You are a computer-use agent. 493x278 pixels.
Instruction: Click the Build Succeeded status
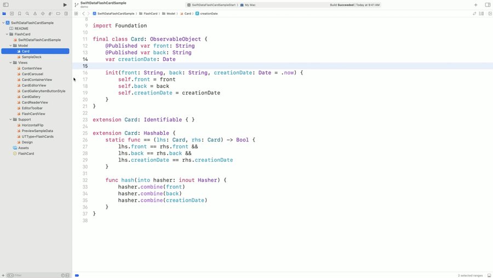[354, 5]
